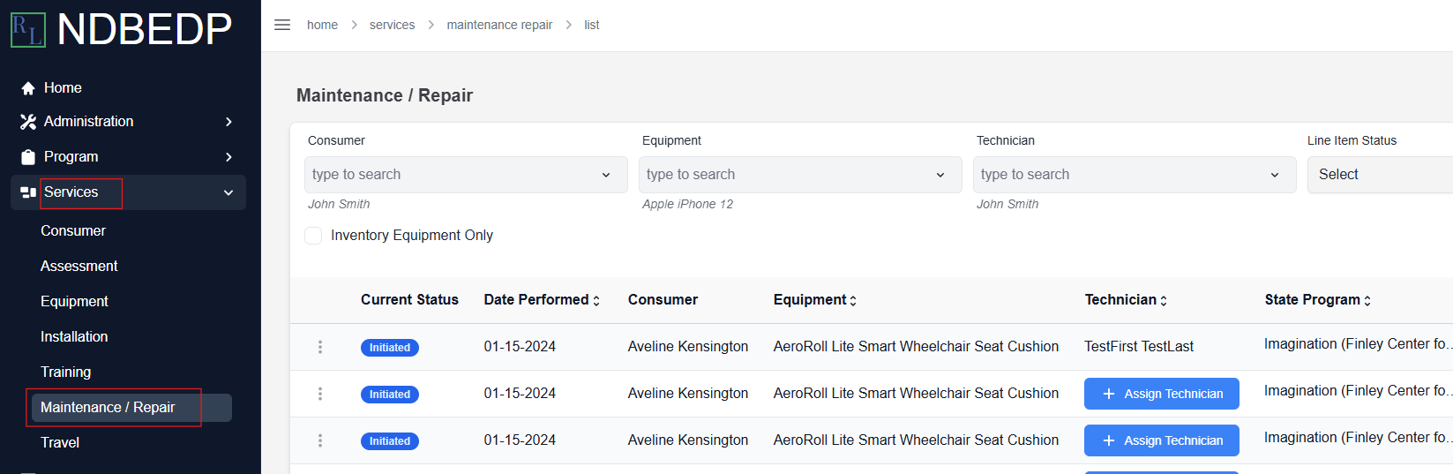Select Maintenance / Repair sidebar item
This screenshot has height=474, width=1453.
131,408
